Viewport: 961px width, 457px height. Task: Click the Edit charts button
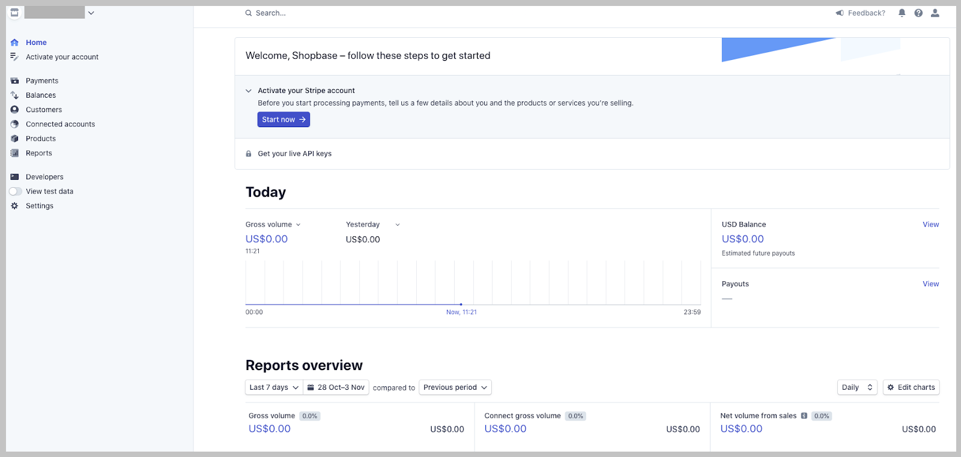coord(911,387)
